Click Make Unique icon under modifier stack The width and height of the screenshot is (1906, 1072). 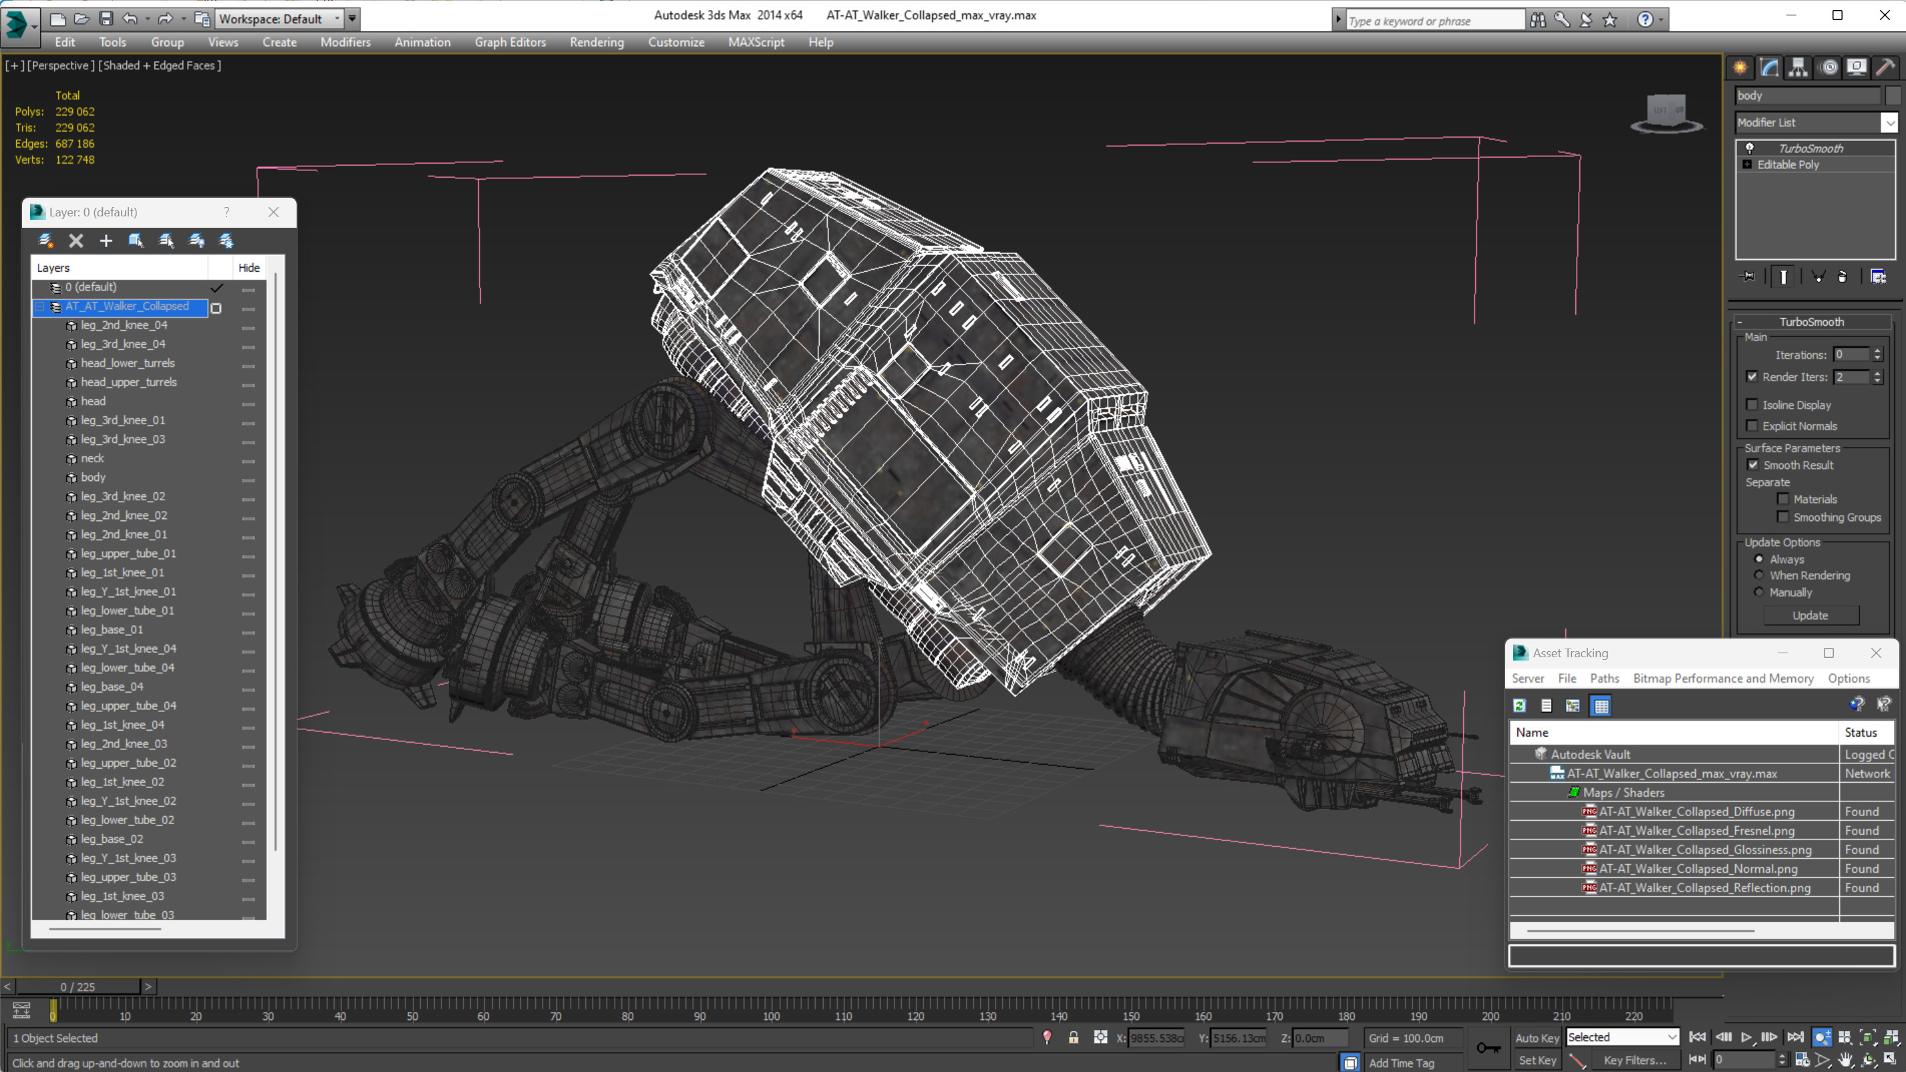click(1818, 277)
